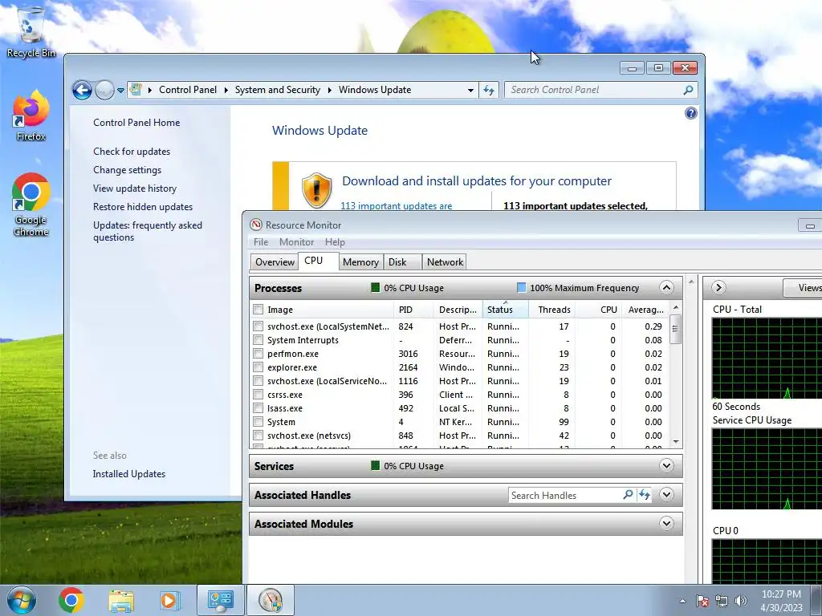The height and width of the screenshot is (616, 822).
Task: Switch to the Resource Monitor taskbar button
Action: pyautogui.click(x=270, y=600)
